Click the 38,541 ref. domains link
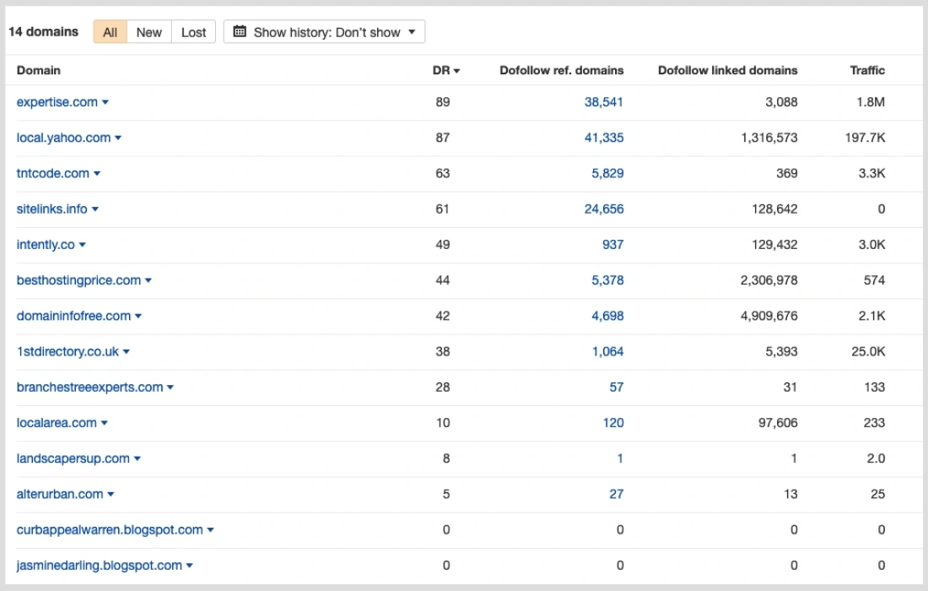The image size is (928, 591). pyautogui.click(x=604, y=102)
